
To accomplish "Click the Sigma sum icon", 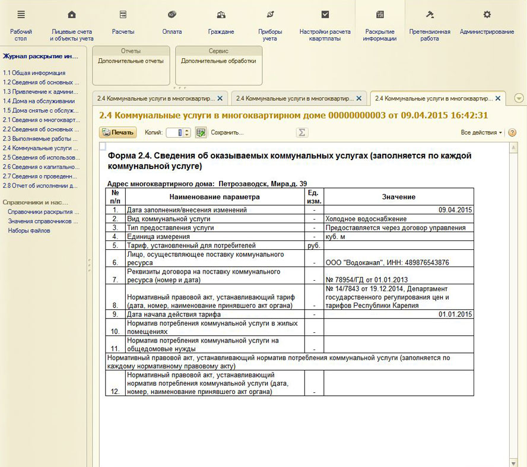I will (302, 132).
